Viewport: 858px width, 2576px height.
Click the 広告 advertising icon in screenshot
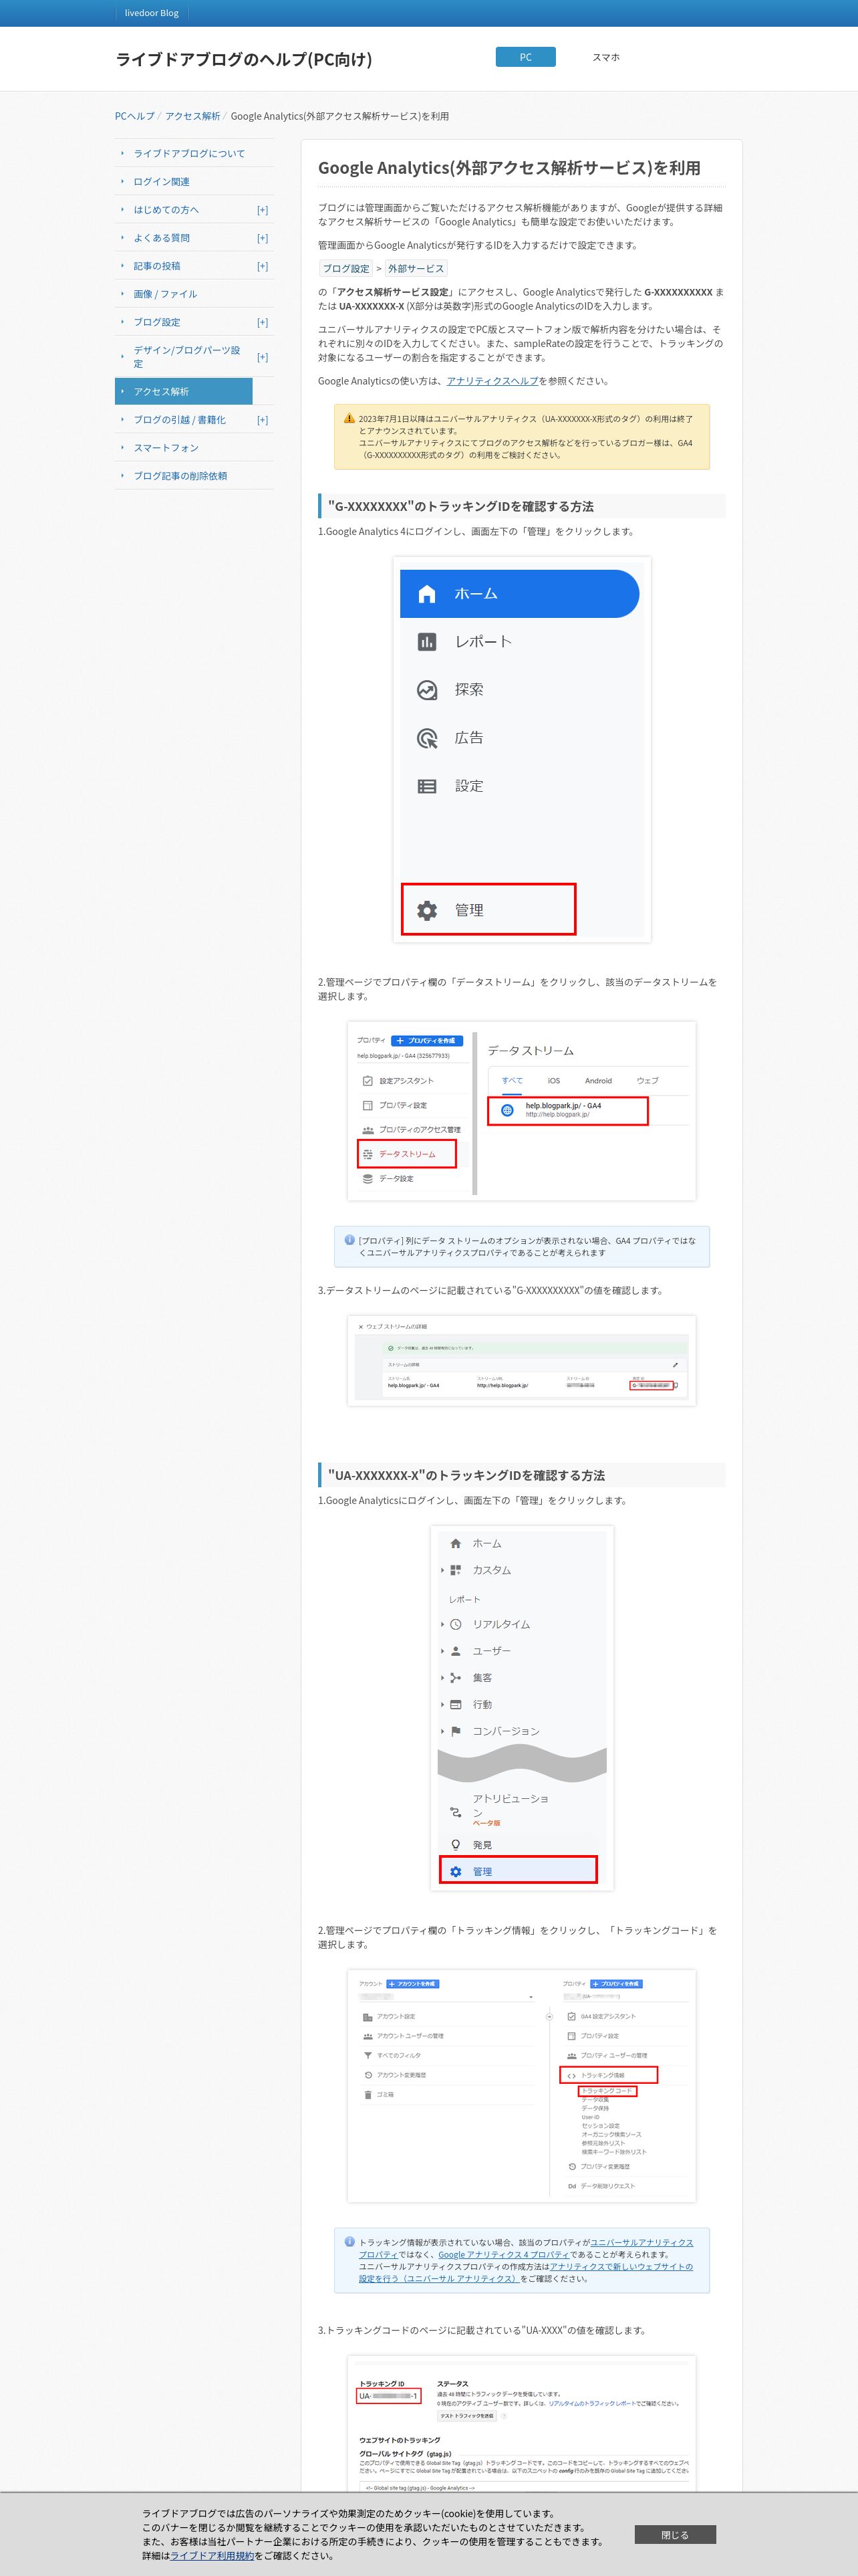(x=426, y=738)
